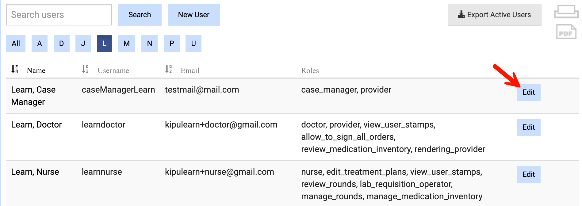
Task: Click the PDF export icon
Action: coord(566,32)
